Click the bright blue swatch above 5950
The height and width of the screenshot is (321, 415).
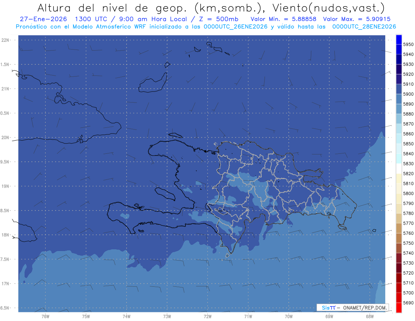pyautogui.click(x=398, y=39)
